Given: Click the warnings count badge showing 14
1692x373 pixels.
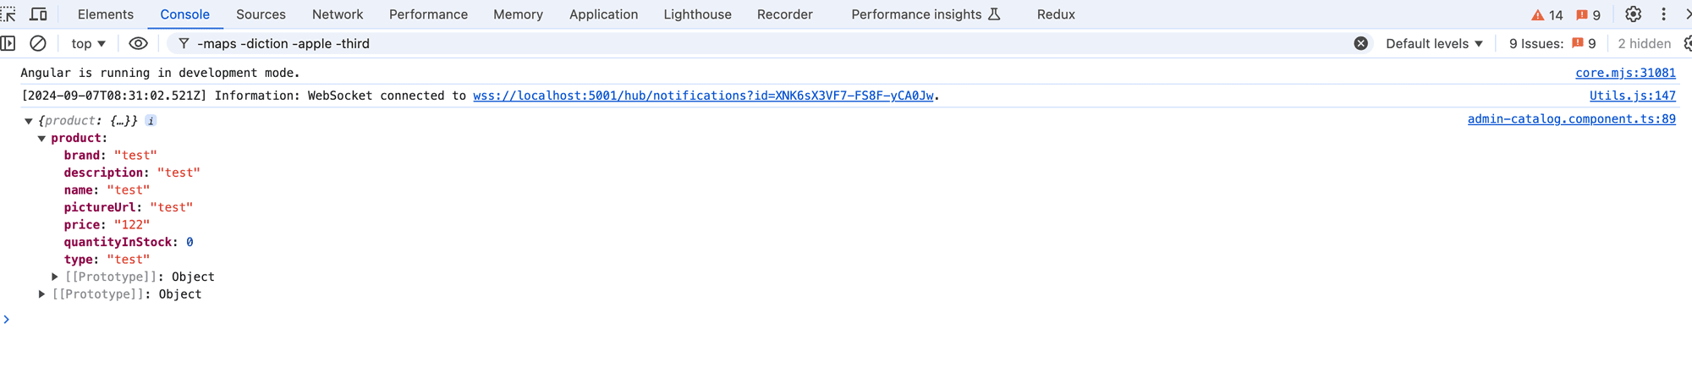Looking at the screenshot, I should click(x=1547, y=15).
